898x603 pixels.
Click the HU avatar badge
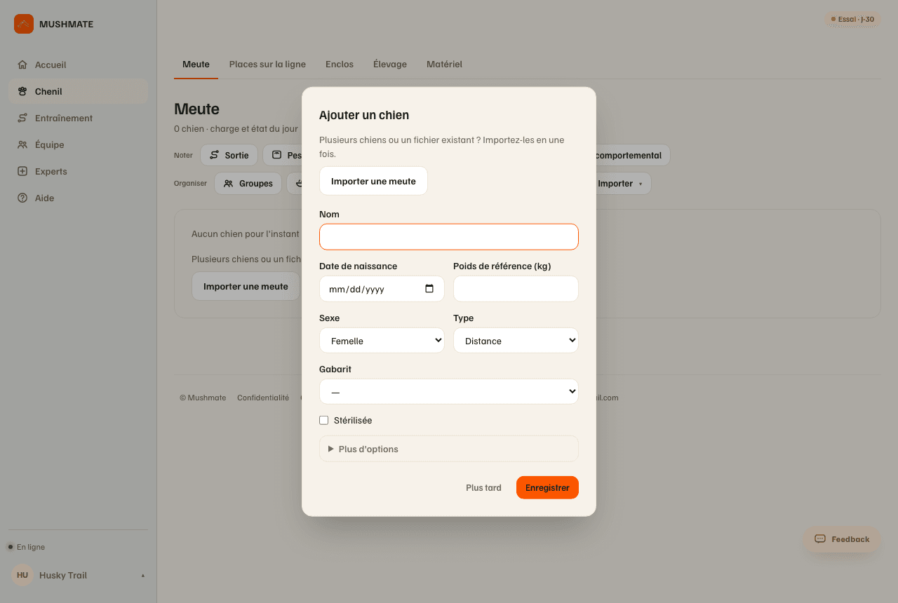coord(22,575)
